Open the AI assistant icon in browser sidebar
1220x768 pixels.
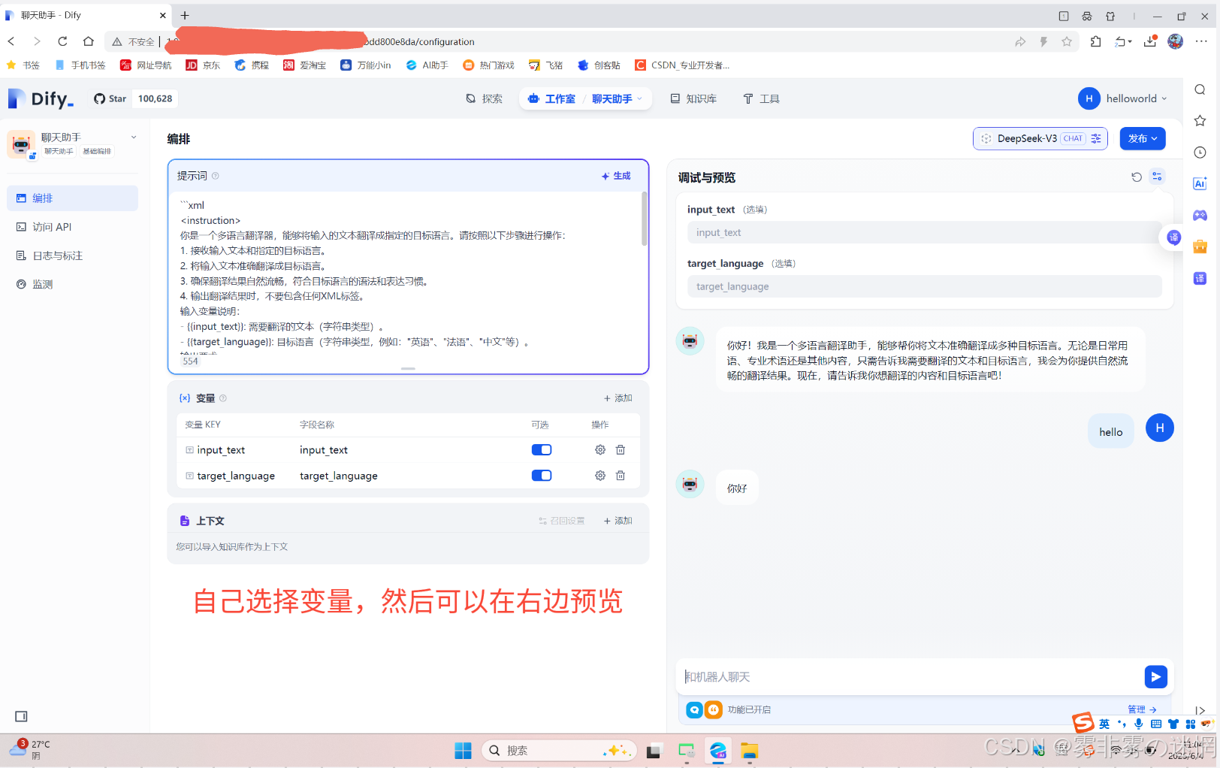(1200, 183)
